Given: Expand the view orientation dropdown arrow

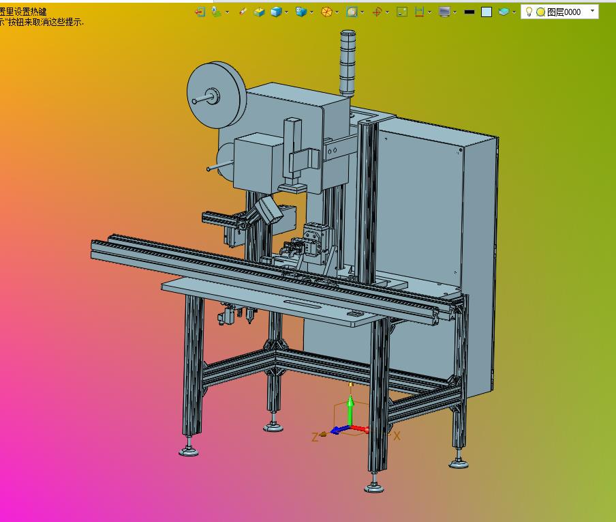Looking at the screenshot, I should click(x=311, y=12).
